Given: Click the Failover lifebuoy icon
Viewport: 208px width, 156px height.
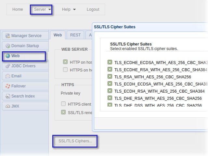Looking at the screenshot, I should (8, 86).
